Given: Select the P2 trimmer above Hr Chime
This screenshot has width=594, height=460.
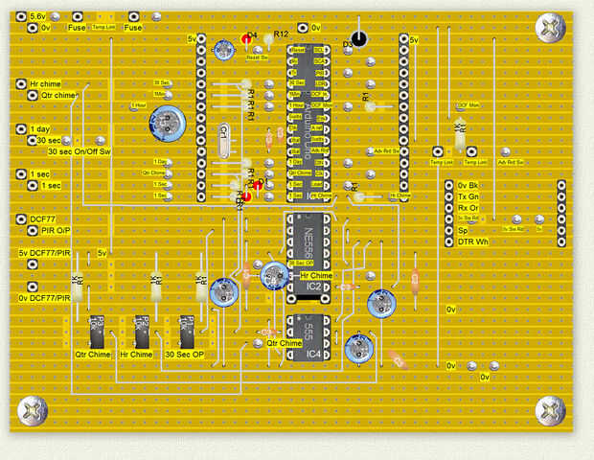Looking at the screenshot, I should pos(142,332).
